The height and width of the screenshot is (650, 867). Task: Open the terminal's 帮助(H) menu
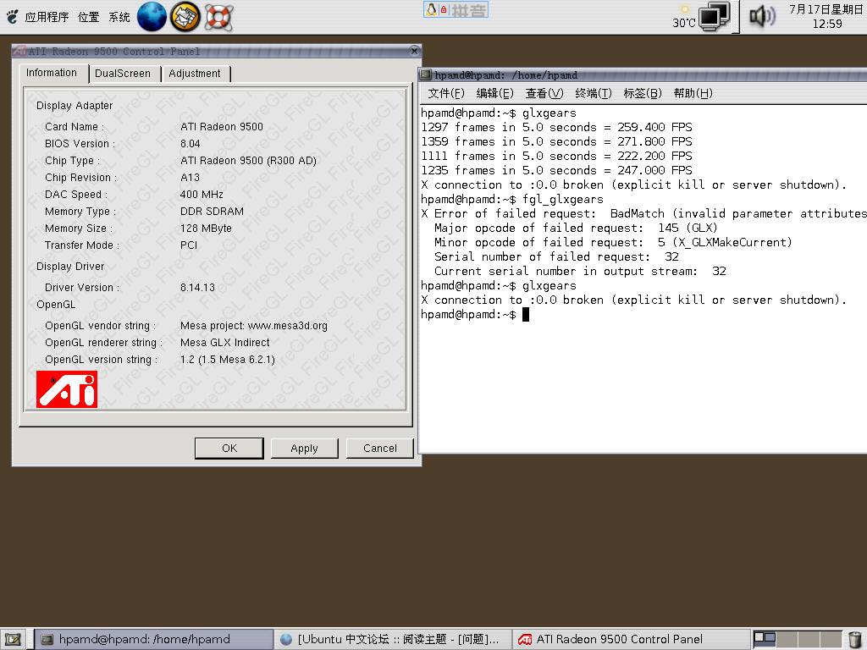(x=693, y=93)
